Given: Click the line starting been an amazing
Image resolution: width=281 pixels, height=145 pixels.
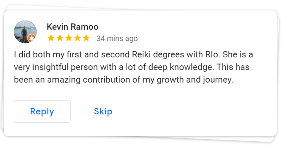Looking at the screenshot, I should click(x=124, y=80).
